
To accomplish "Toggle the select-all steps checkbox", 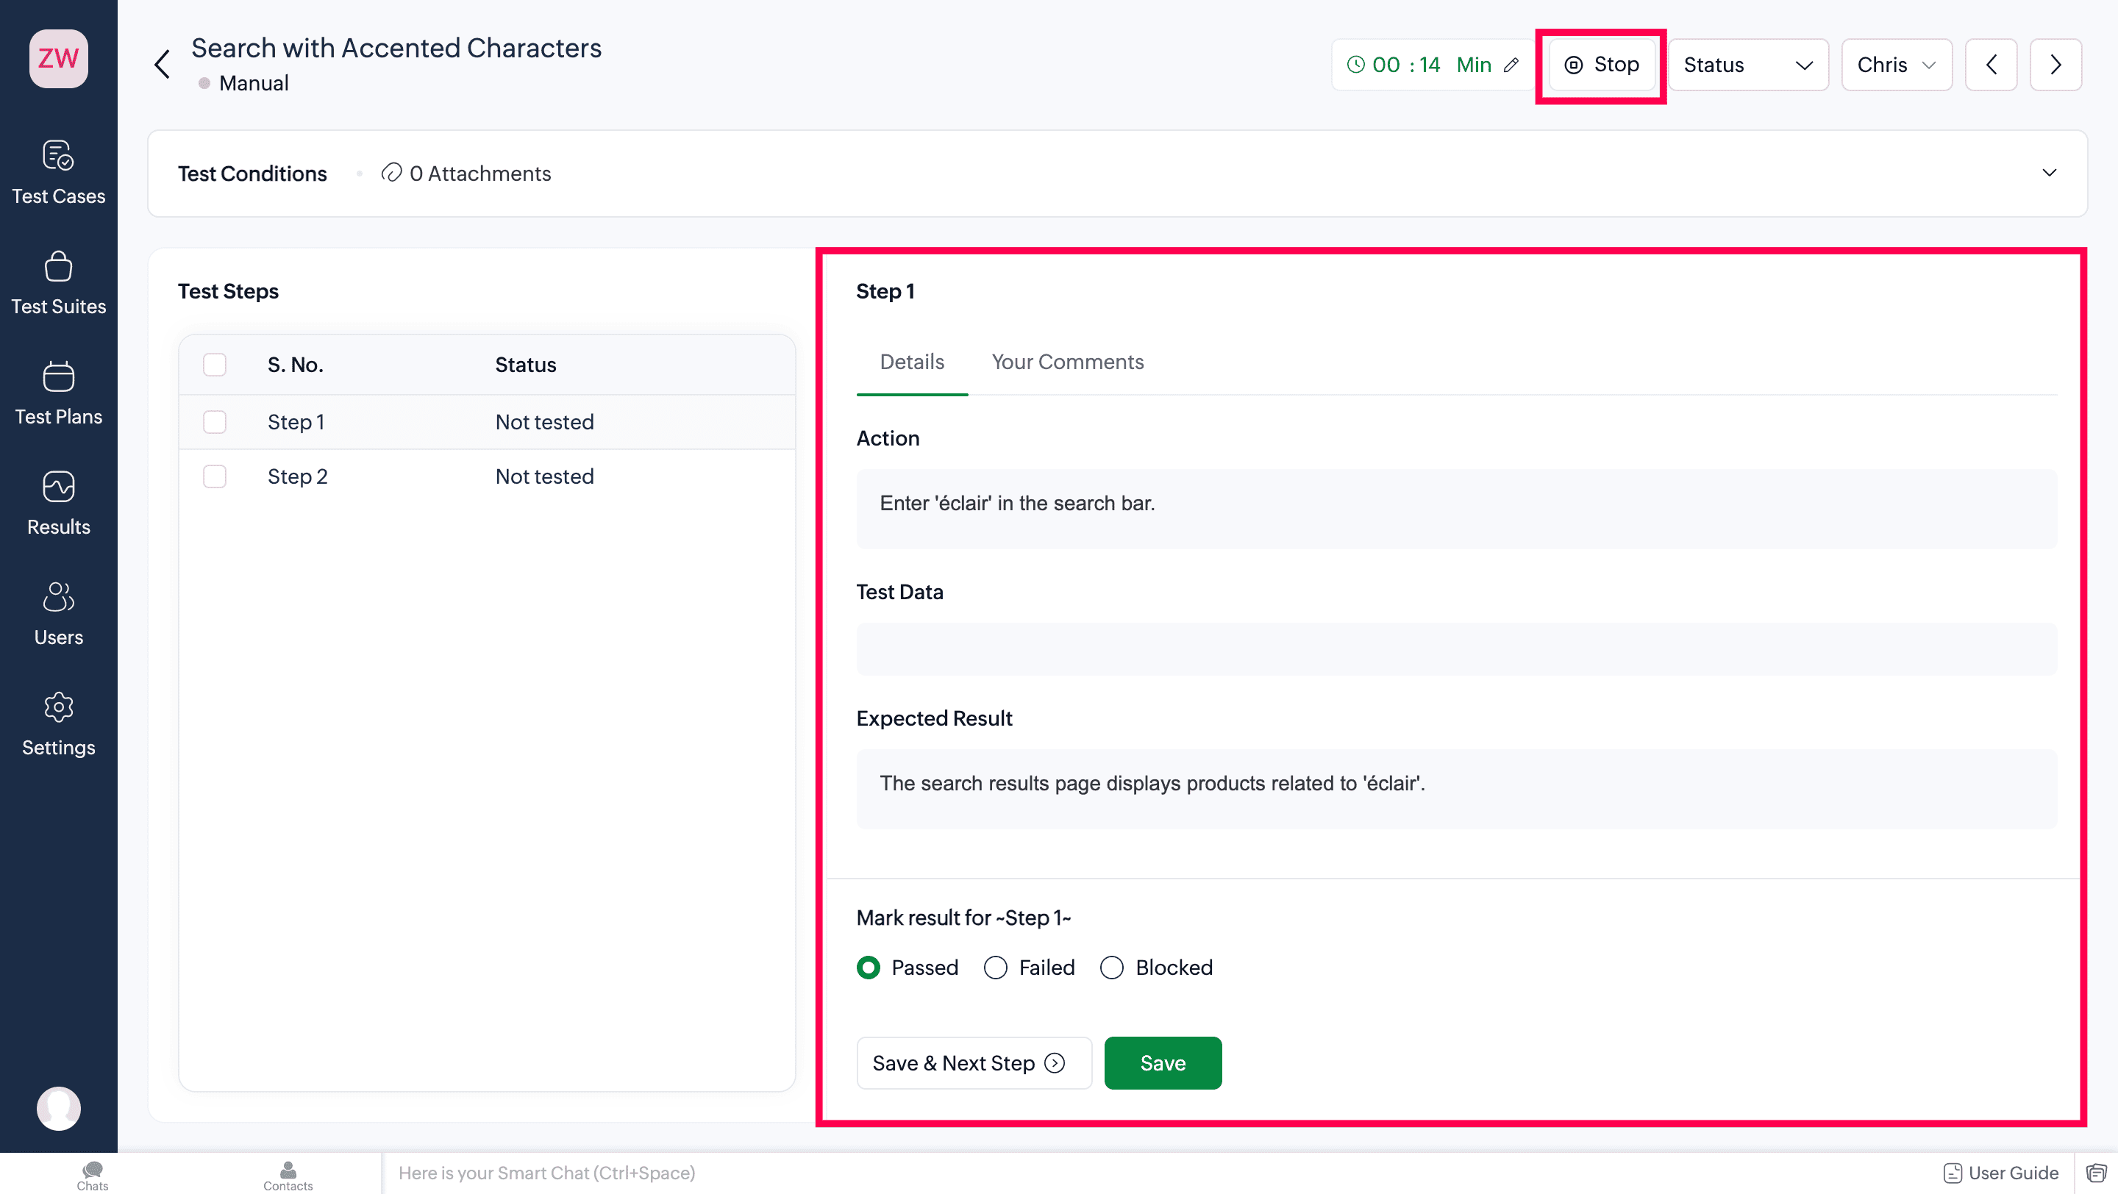I will click(215, 364).
